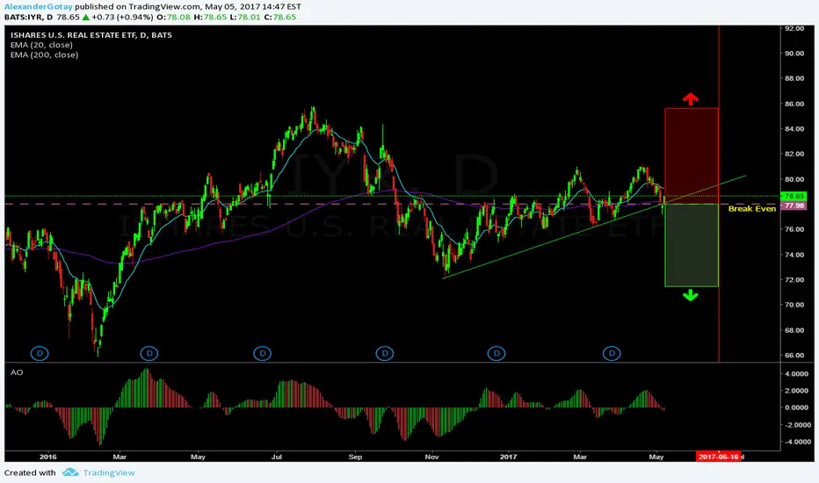The height and width of the screenshot is (483, 819).
Task: Click the red stop zone rectangle
Action: (692, 155)
